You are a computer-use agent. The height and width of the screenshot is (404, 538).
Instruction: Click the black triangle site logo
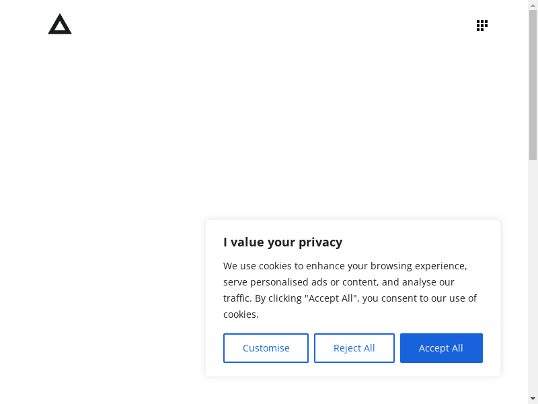[x=60, y=24]
